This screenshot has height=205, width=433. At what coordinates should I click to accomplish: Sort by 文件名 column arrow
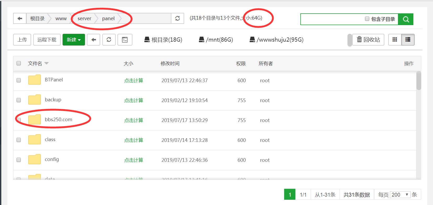click(47, 63)
